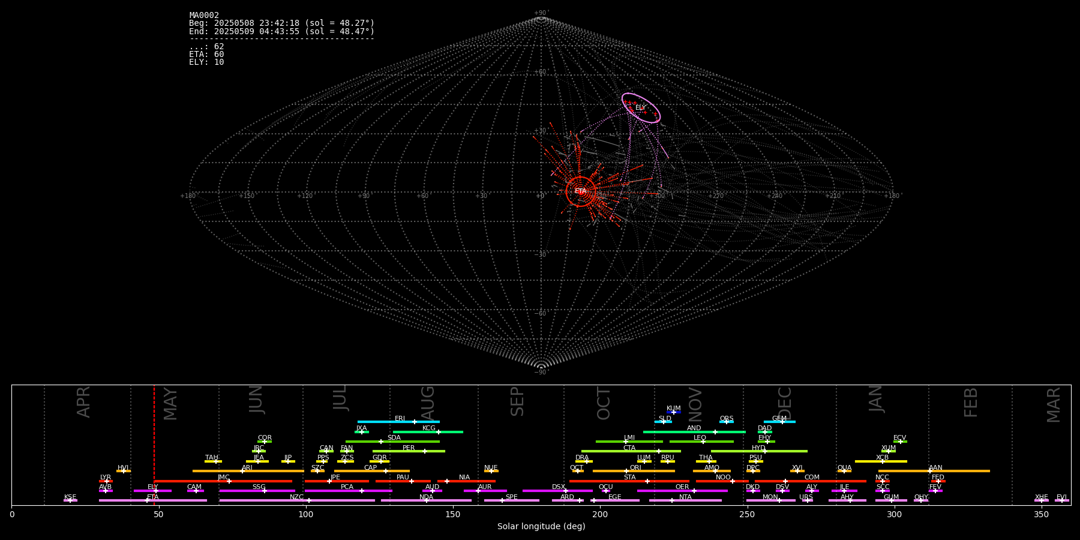This screenshot has height=540, width=1080.
Task: Click the NDA pink shower bar
Action: click(426, 500)
